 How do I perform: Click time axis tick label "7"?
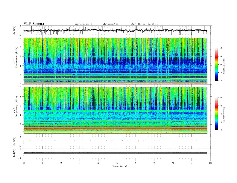click(x=154, y=163)
